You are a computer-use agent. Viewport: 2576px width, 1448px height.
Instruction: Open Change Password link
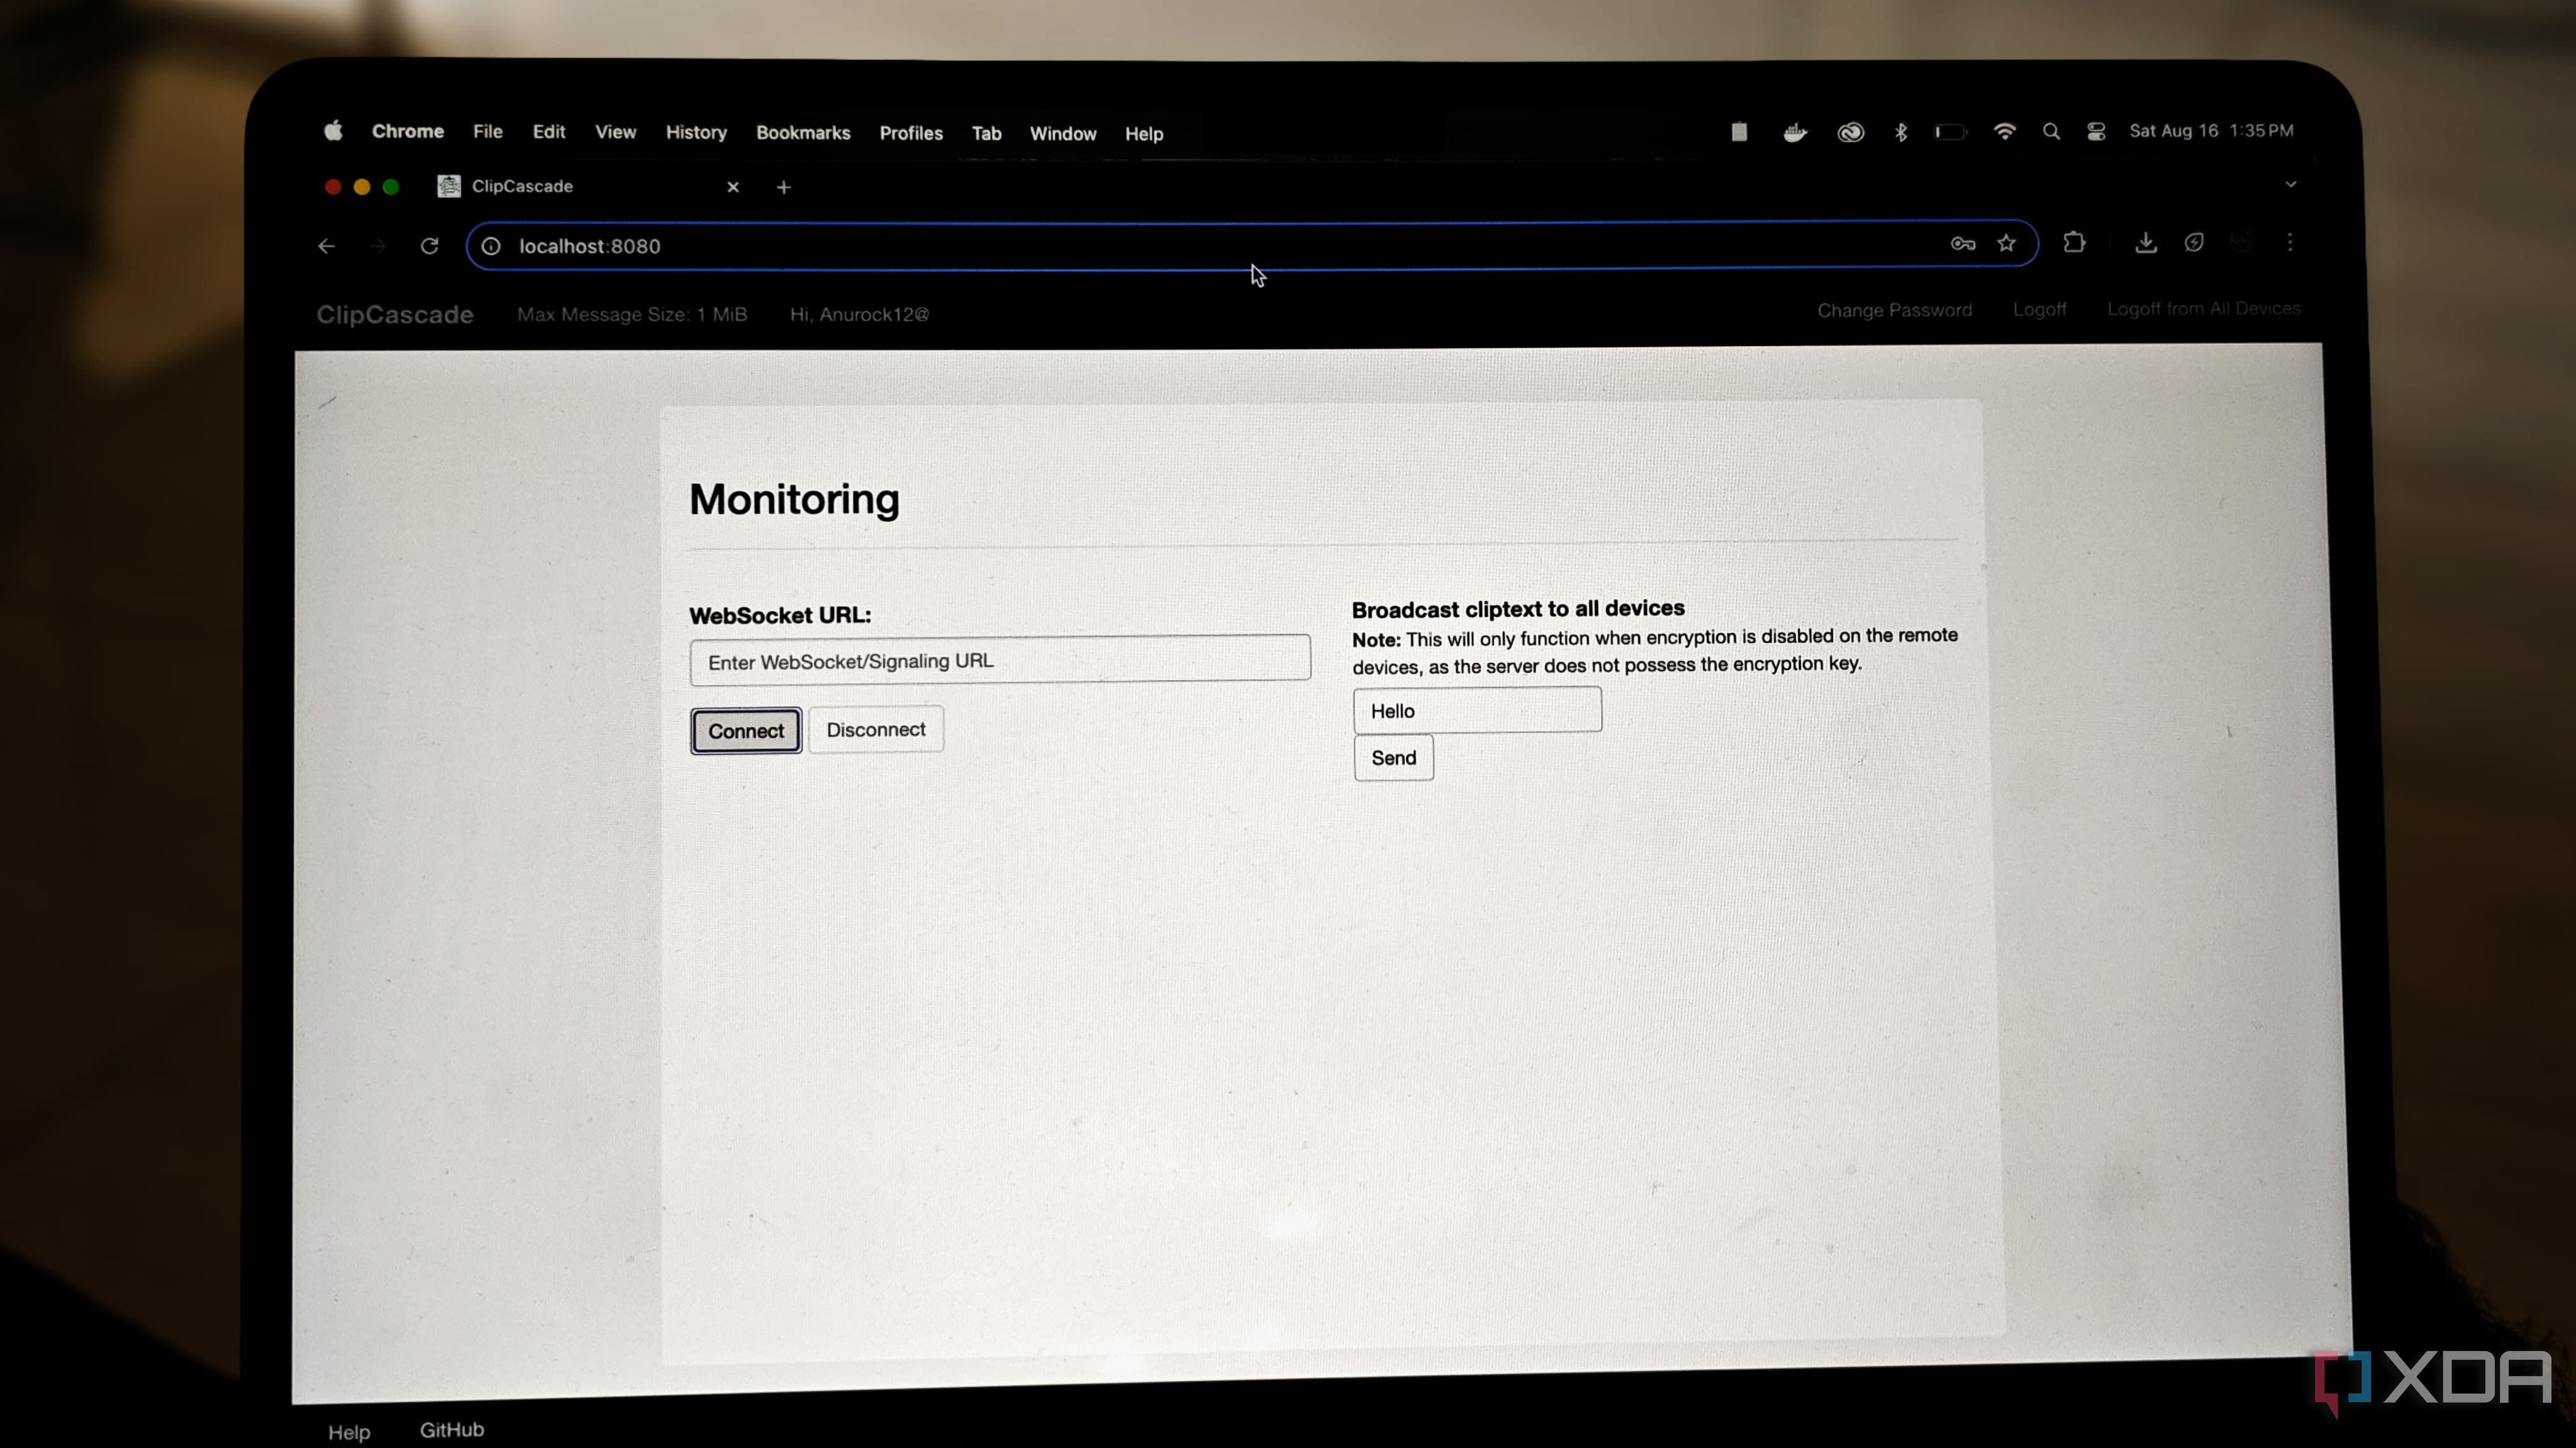(x=1894, y=311)
